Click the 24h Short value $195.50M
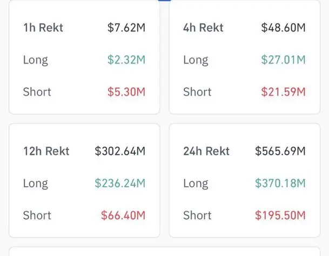The width and height of the screenshot is (329, 256). (280, 215)
